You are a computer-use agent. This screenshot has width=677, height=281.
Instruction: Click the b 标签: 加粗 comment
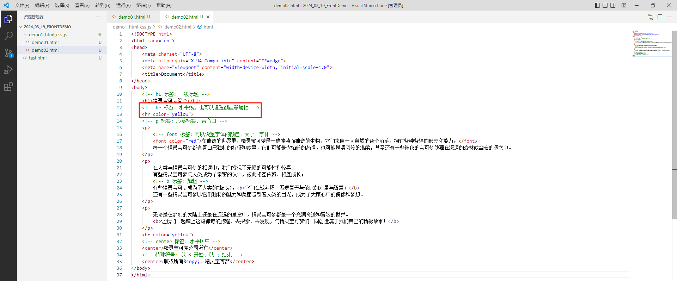(x=181, y=181)
